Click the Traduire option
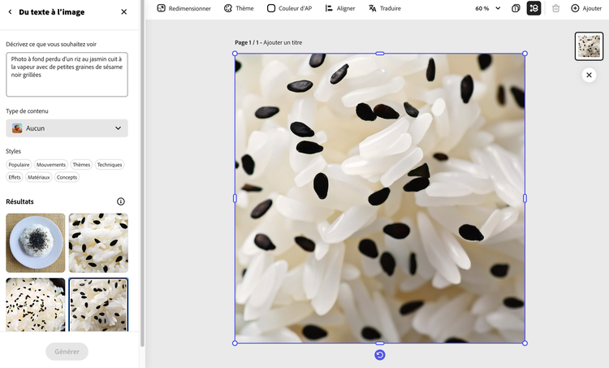The height and width of the screenshot is (368, 609). 385,8
